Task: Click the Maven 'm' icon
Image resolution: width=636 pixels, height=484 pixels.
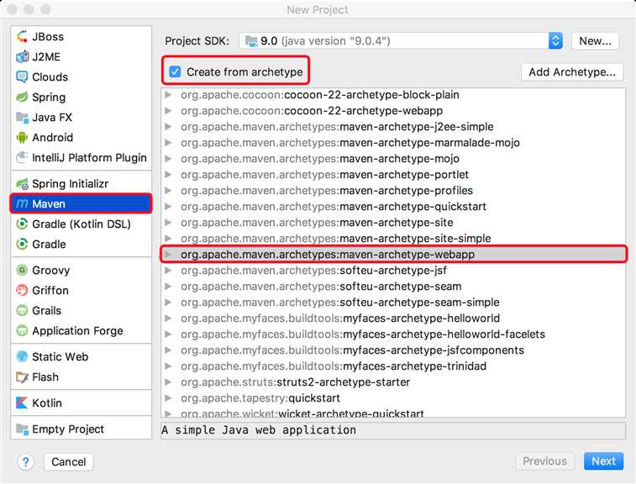Action: pyautogui.click(x=22, y=204)
